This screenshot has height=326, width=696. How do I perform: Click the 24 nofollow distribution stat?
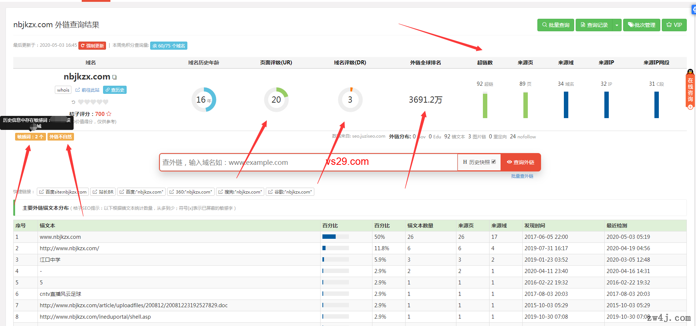[x=523, y=137]
